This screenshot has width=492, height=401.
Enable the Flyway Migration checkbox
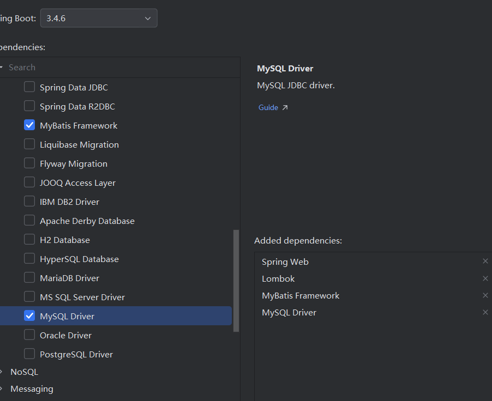click(x=29, y=163)
